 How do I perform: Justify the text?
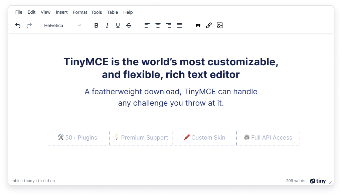point(179,25)
